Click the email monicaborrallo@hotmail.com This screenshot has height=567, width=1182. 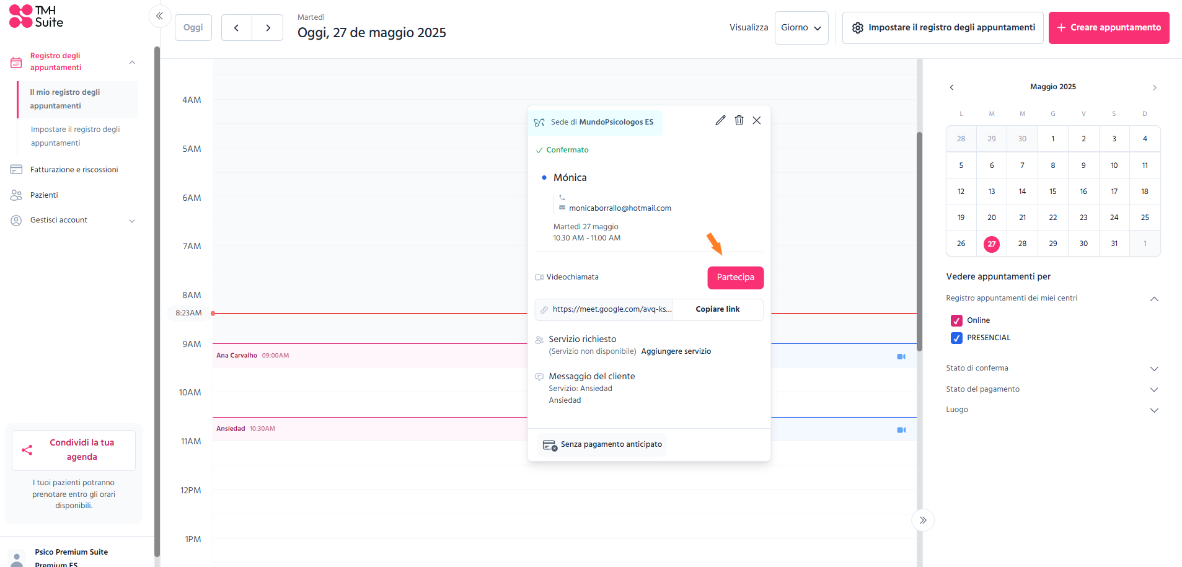(x=620, y=208)
